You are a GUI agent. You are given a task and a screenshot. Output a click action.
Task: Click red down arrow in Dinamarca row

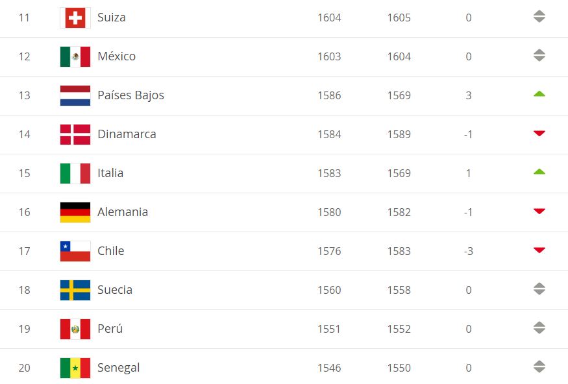539,134
